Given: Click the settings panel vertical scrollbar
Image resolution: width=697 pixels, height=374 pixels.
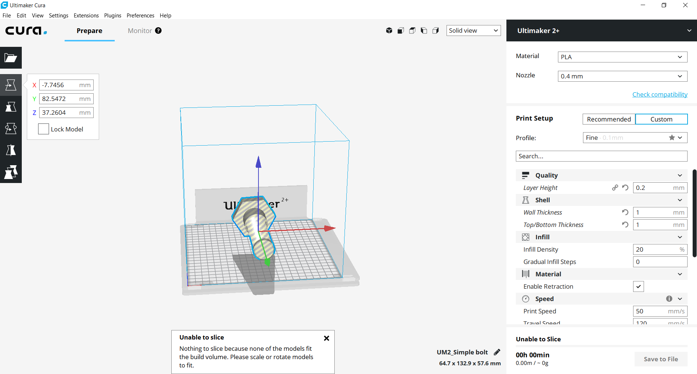Looking at the screenshot, I should click(x=694, y=213).
